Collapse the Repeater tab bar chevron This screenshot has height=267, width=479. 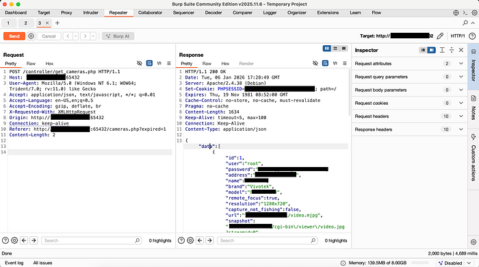click(x=473, y=23)
